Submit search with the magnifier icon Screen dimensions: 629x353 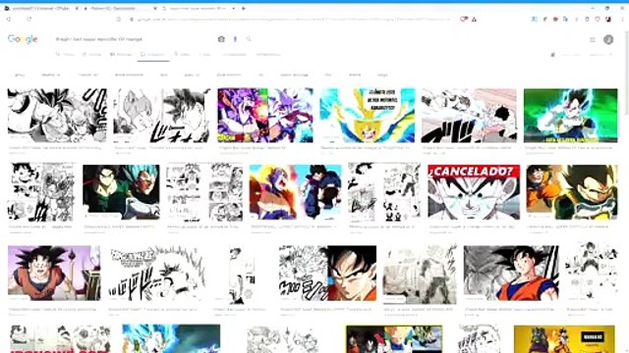[249, 39]
